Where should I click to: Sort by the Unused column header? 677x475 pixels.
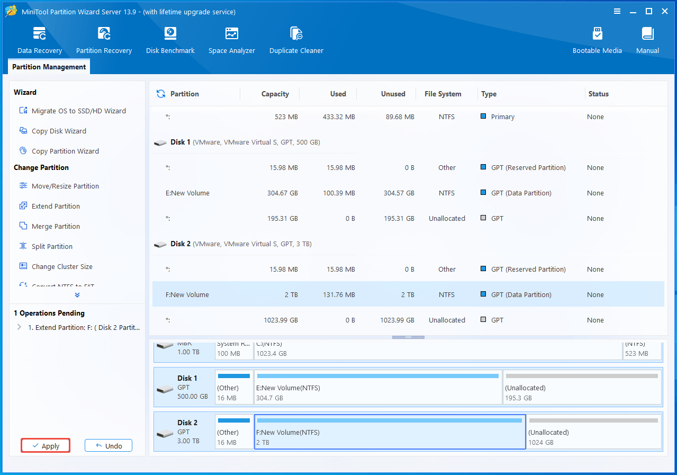point(393,94)
